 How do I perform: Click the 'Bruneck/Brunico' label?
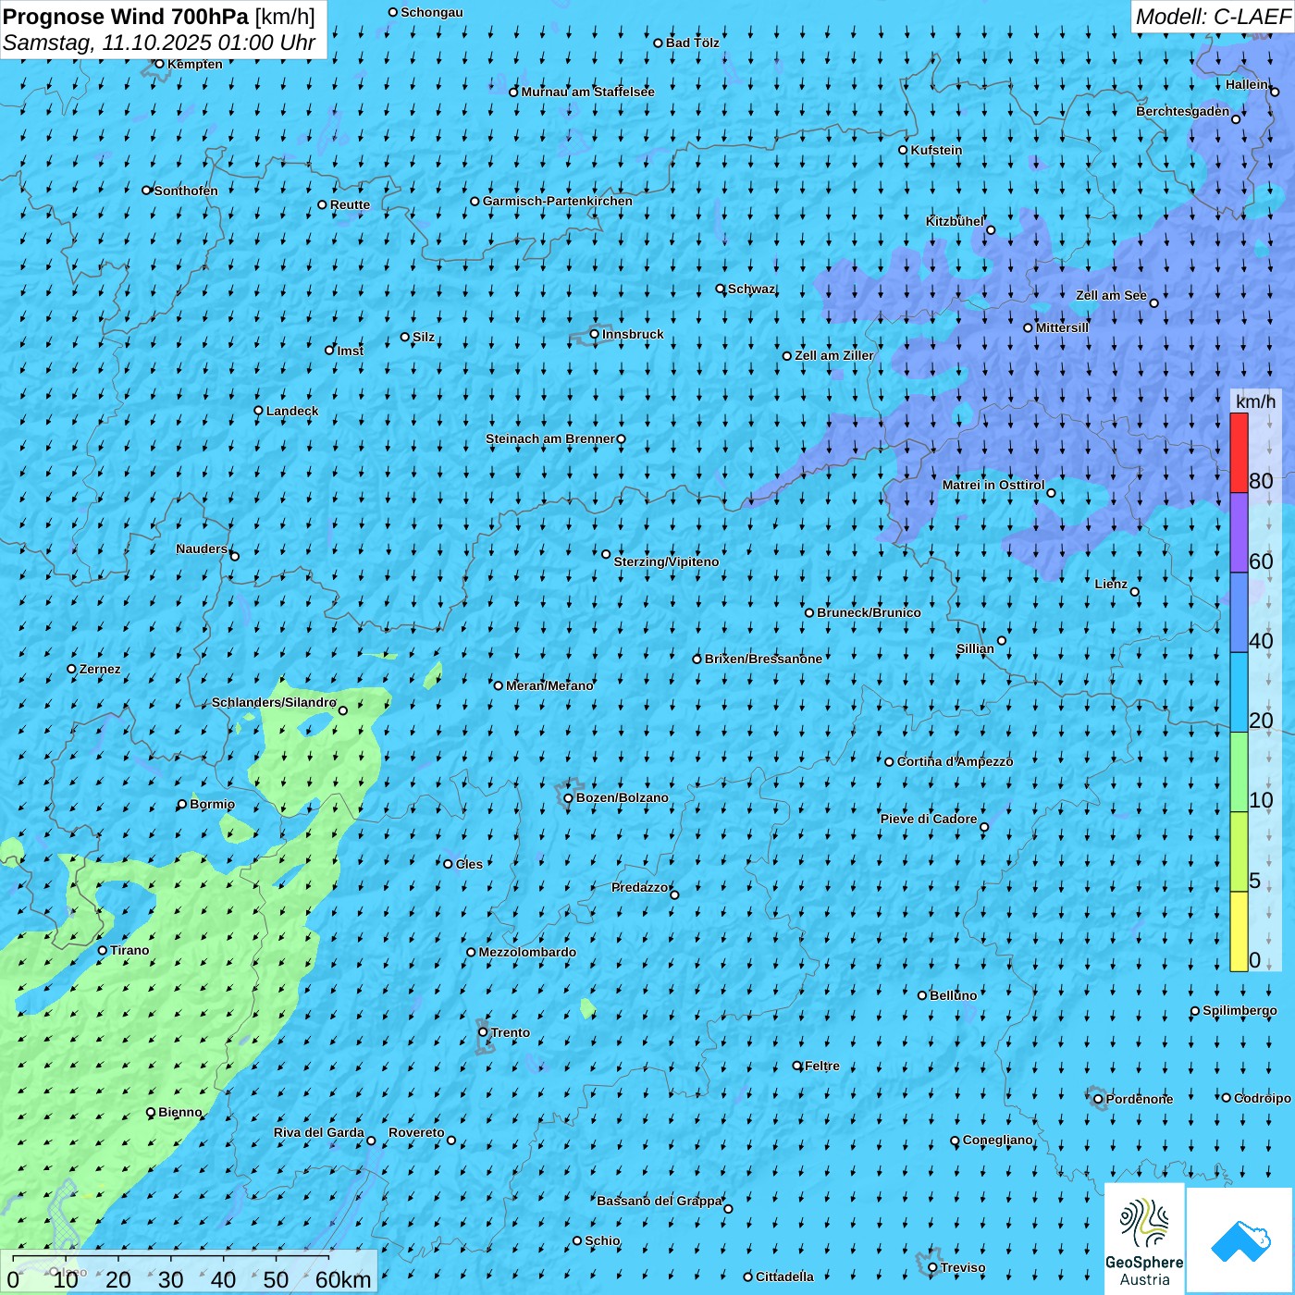point(869,612)
